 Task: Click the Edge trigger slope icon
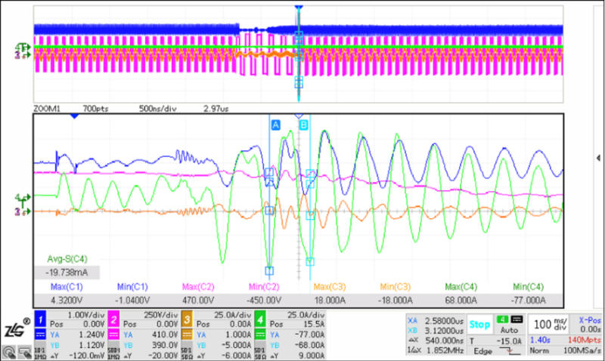point(510,351)
